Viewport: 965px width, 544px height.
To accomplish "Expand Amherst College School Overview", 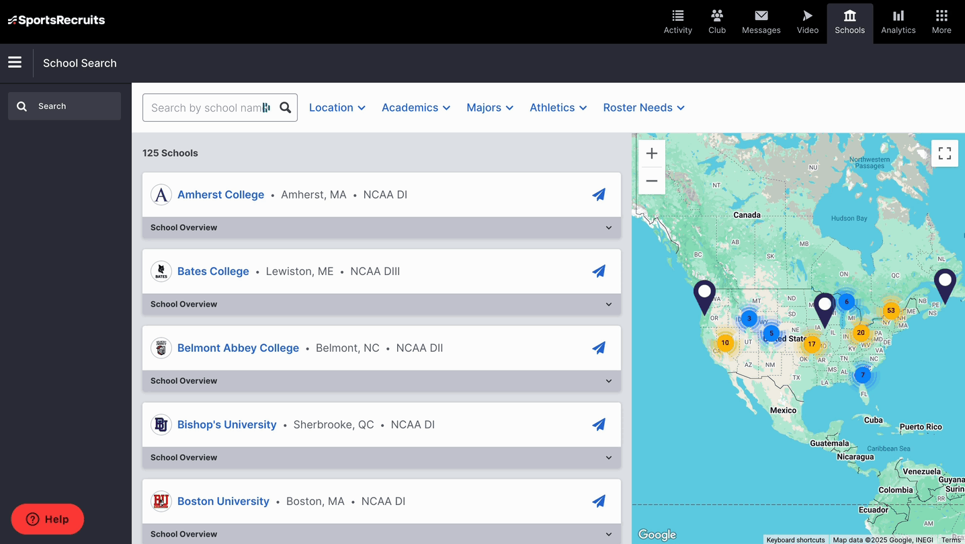I will pos(382,227).
